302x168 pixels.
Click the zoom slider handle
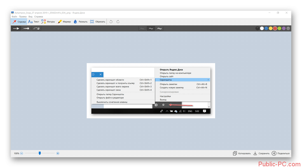pos(40,153)
